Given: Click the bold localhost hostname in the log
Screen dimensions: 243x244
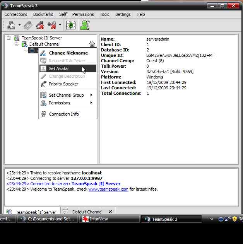Looking at the screenshot, I should point(92,173).
